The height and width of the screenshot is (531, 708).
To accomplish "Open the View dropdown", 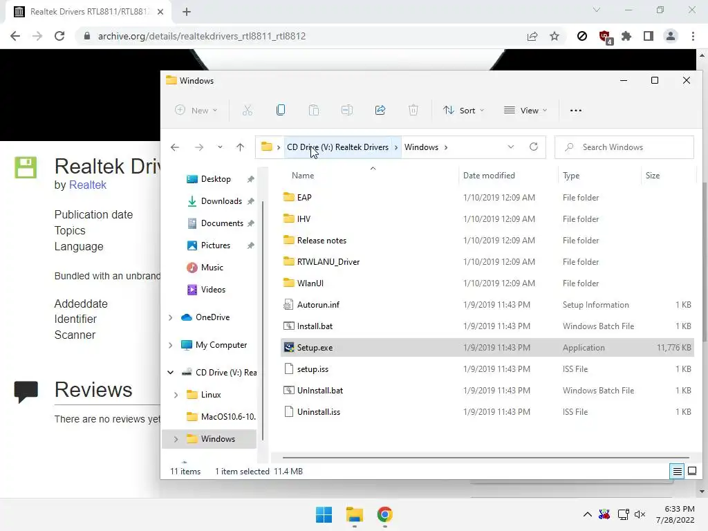I will (x=525, y=110).
